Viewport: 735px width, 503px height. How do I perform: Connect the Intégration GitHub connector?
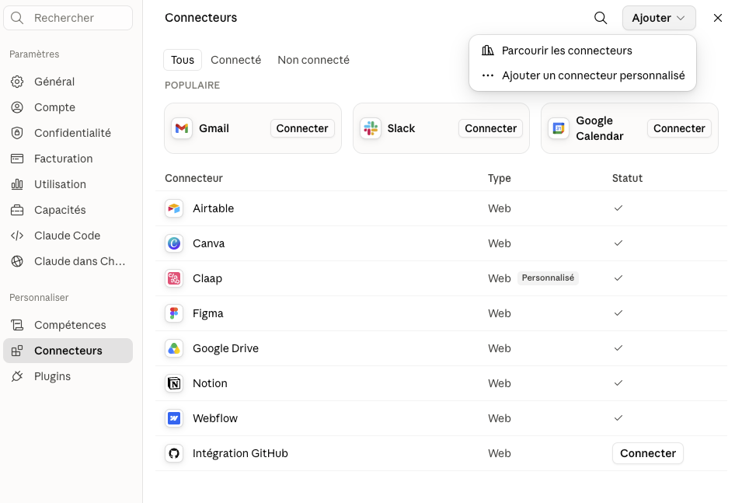point(648,453)
